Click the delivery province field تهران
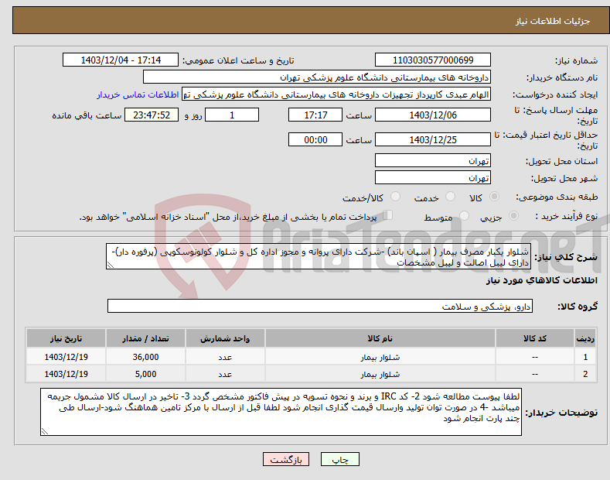 pyautogui.click(x=433, y=160)
